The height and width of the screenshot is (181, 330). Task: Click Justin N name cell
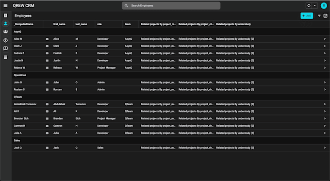pos(18,61)
